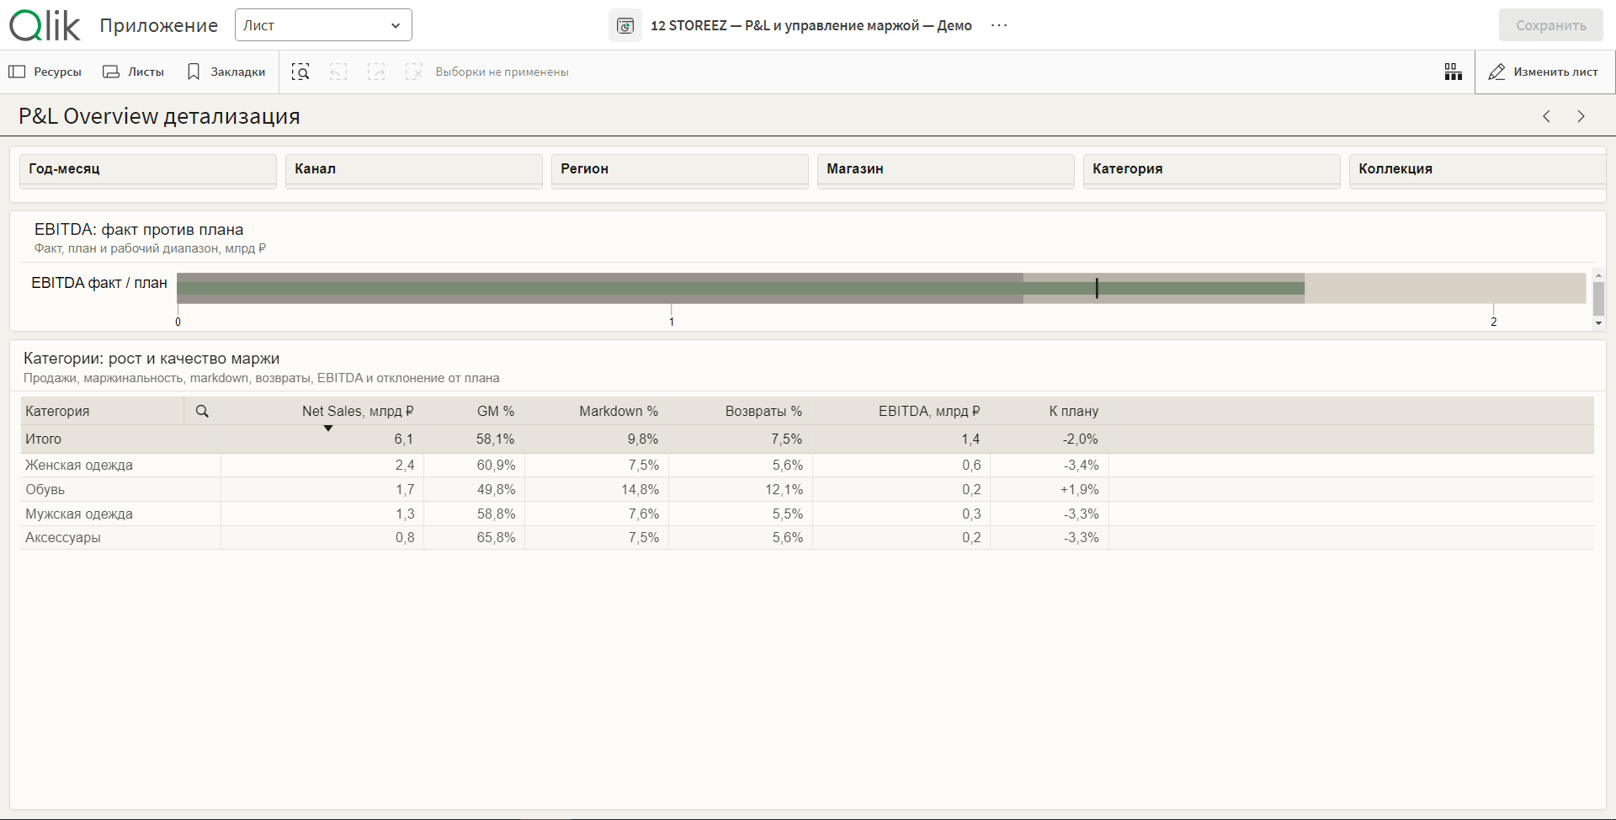Go to previous sheet arrow
The image size is (1616, 820).
coord(1546,116)
